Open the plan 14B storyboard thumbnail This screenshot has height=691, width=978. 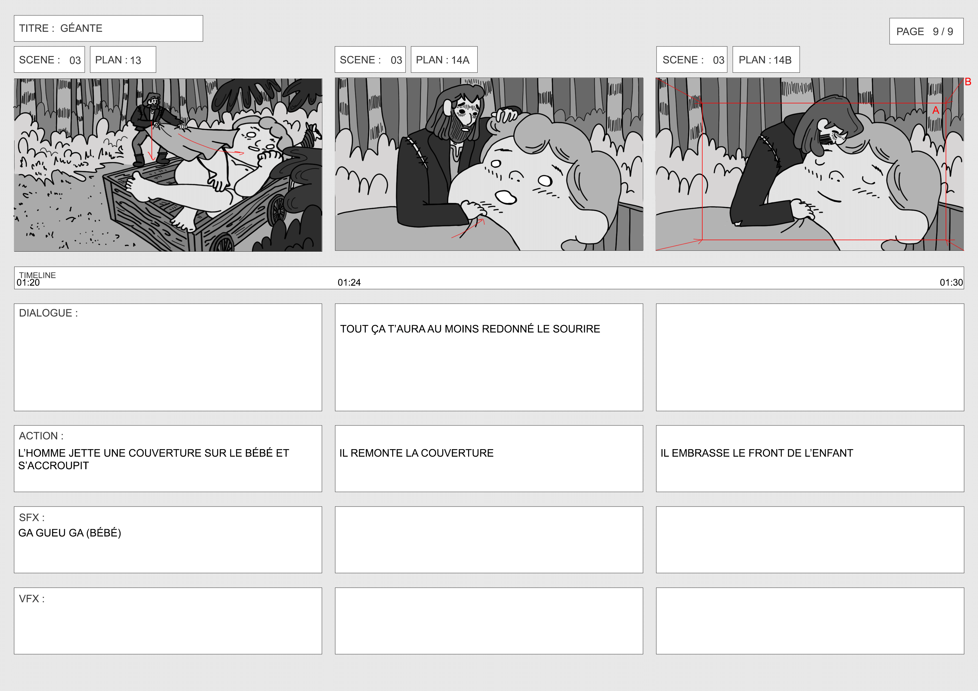point(809,164)
